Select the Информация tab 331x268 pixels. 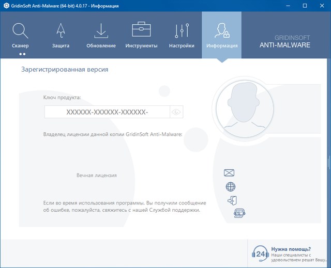(222, 35)
